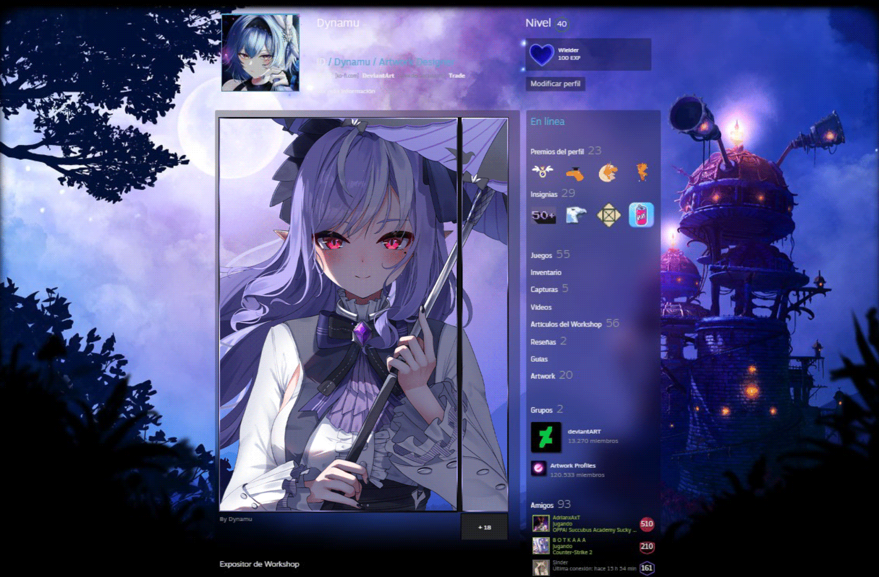
Task: Open the deviantART group name link
Action: [584, 432]
